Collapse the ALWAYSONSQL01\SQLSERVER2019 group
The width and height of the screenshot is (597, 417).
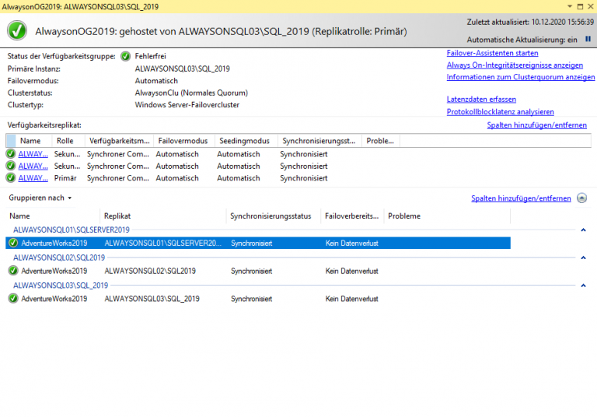583,230
